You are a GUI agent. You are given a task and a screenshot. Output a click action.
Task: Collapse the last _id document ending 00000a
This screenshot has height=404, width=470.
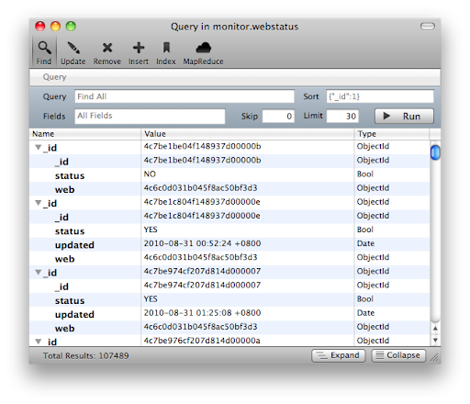click(x=39, y=342)
